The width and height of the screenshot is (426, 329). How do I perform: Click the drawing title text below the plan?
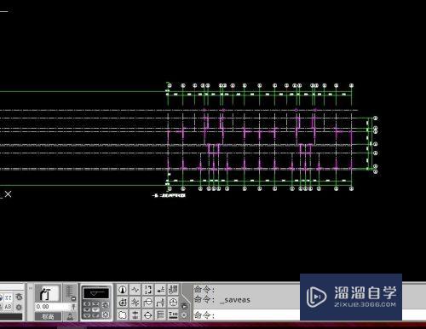[169, 195]
